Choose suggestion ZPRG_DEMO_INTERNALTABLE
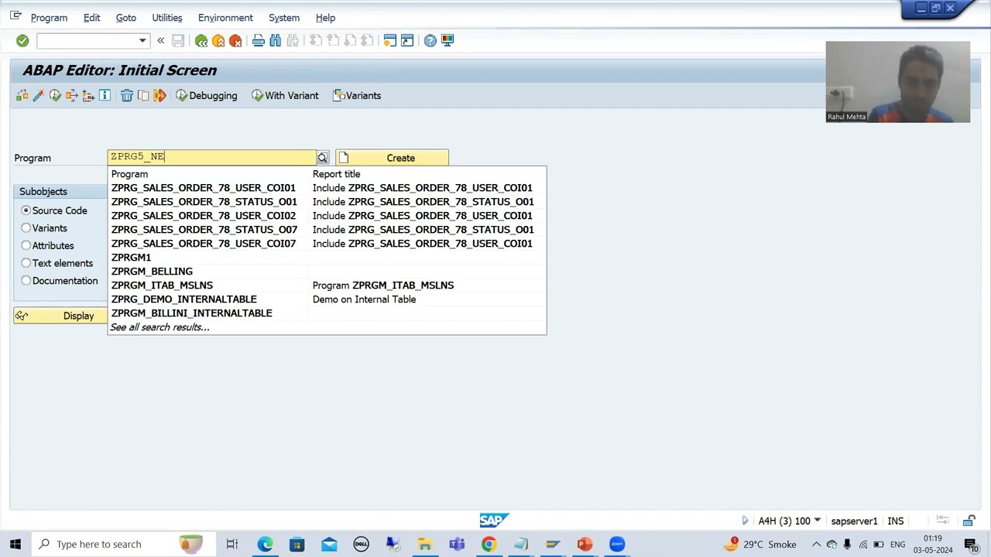Image resolution: width=991 pixels, height=557 pixels. point(327,299)
